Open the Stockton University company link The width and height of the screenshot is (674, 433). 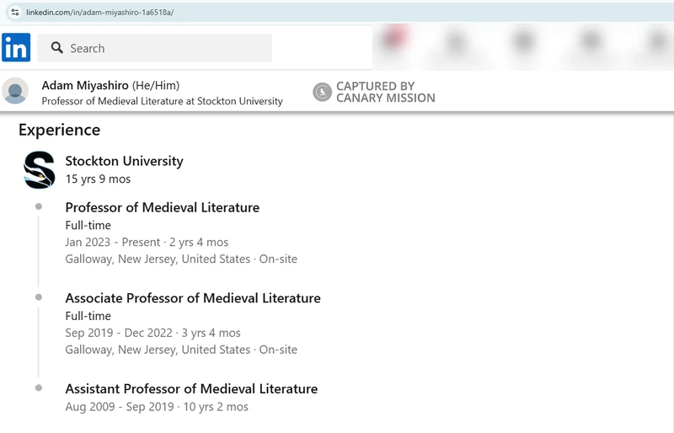[124, 161]
